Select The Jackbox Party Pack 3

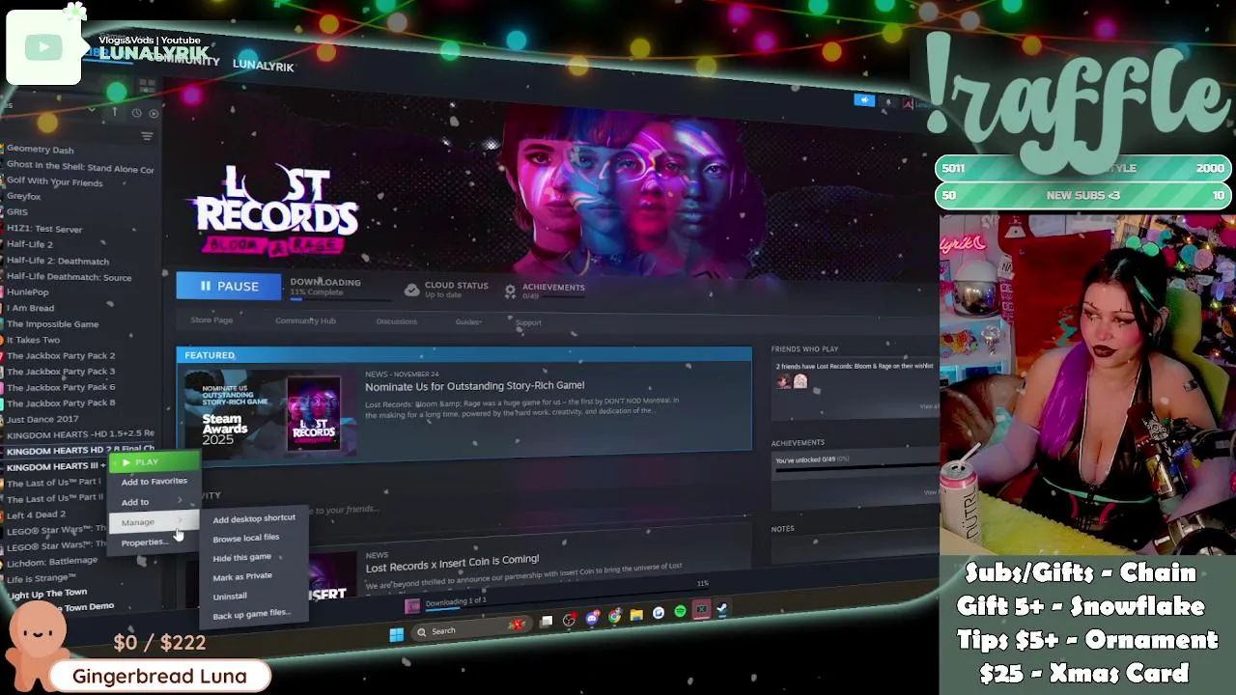click(x=61, y=372)
